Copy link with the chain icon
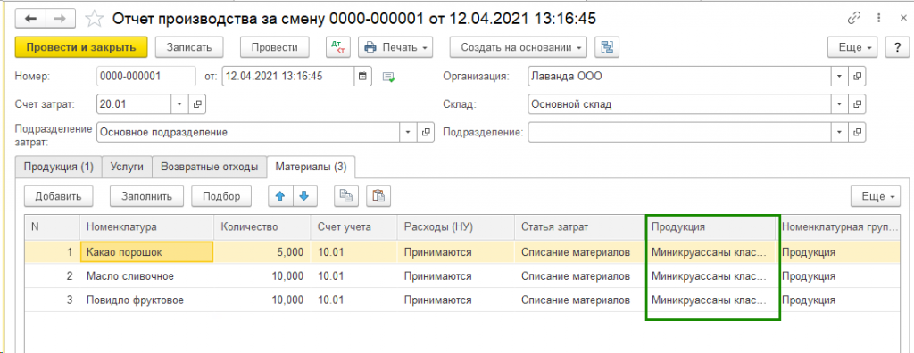 (x=854, y=19)
